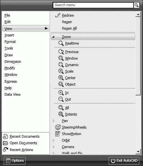This screenshot has width=143, height=166.
Task: Expand the Camera submenu arrow
Action: click(54, 147)
